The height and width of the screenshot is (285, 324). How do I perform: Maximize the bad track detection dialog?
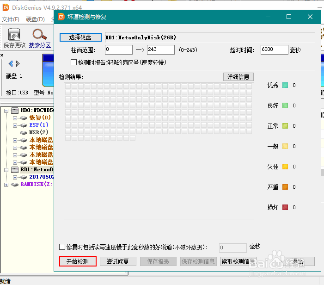[x=289, y=17]
